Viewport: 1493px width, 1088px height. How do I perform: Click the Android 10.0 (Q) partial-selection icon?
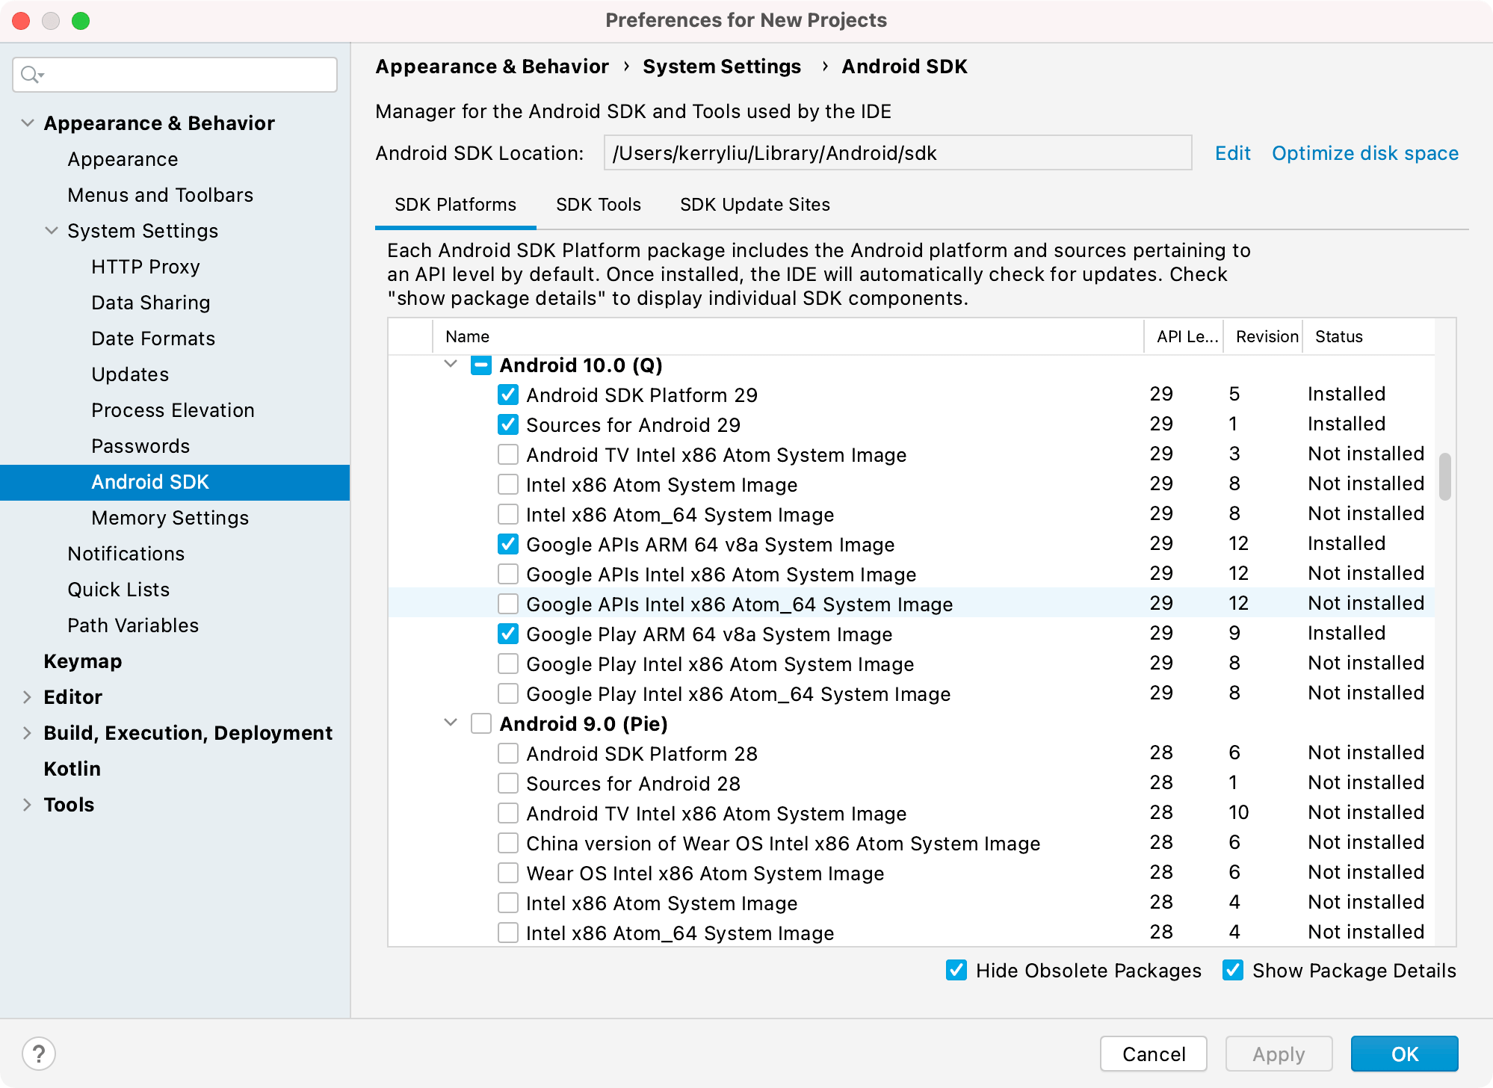point(481,365)
